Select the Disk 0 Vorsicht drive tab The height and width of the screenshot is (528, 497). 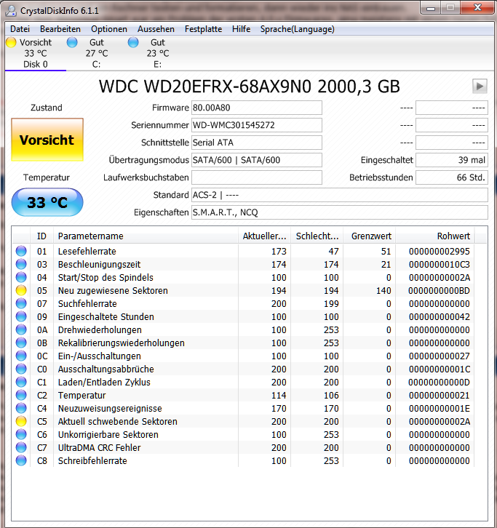[36, 53]
